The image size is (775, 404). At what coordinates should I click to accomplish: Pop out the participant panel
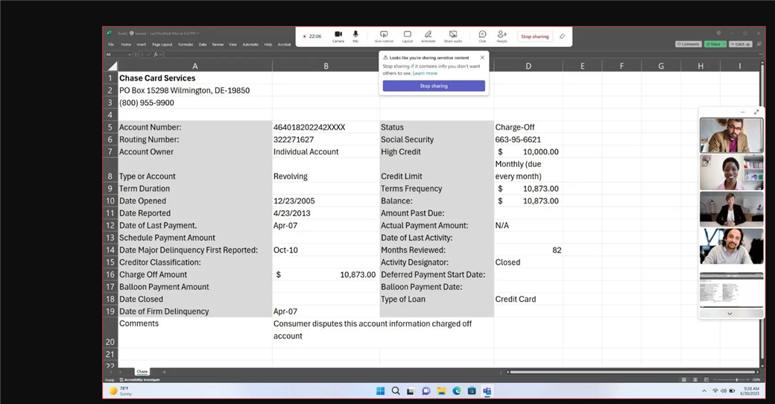(756, 112)
